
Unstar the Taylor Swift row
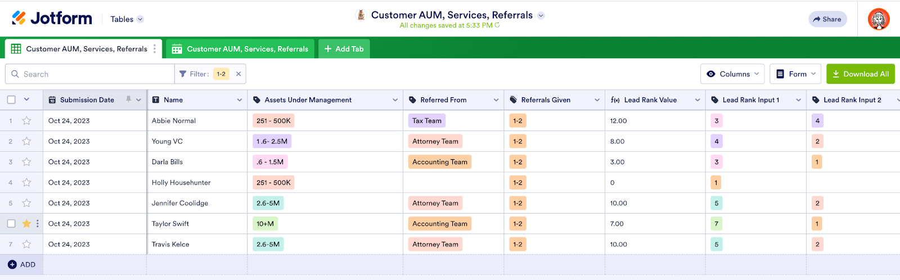[x=26, y=224]
